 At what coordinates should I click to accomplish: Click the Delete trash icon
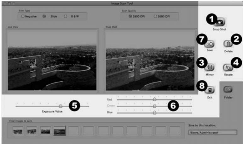[x=228, y=44]
